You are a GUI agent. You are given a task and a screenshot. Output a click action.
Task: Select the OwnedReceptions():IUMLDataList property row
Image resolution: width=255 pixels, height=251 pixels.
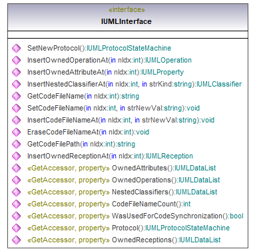[x=124, y=240]
